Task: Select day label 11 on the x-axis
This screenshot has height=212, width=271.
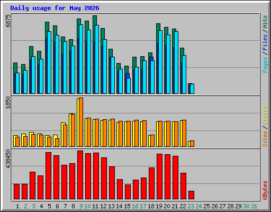Action: point(95,206)
